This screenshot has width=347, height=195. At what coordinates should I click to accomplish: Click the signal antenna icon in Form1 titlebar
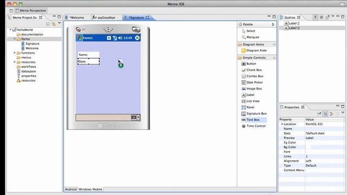tap(114, 38)
